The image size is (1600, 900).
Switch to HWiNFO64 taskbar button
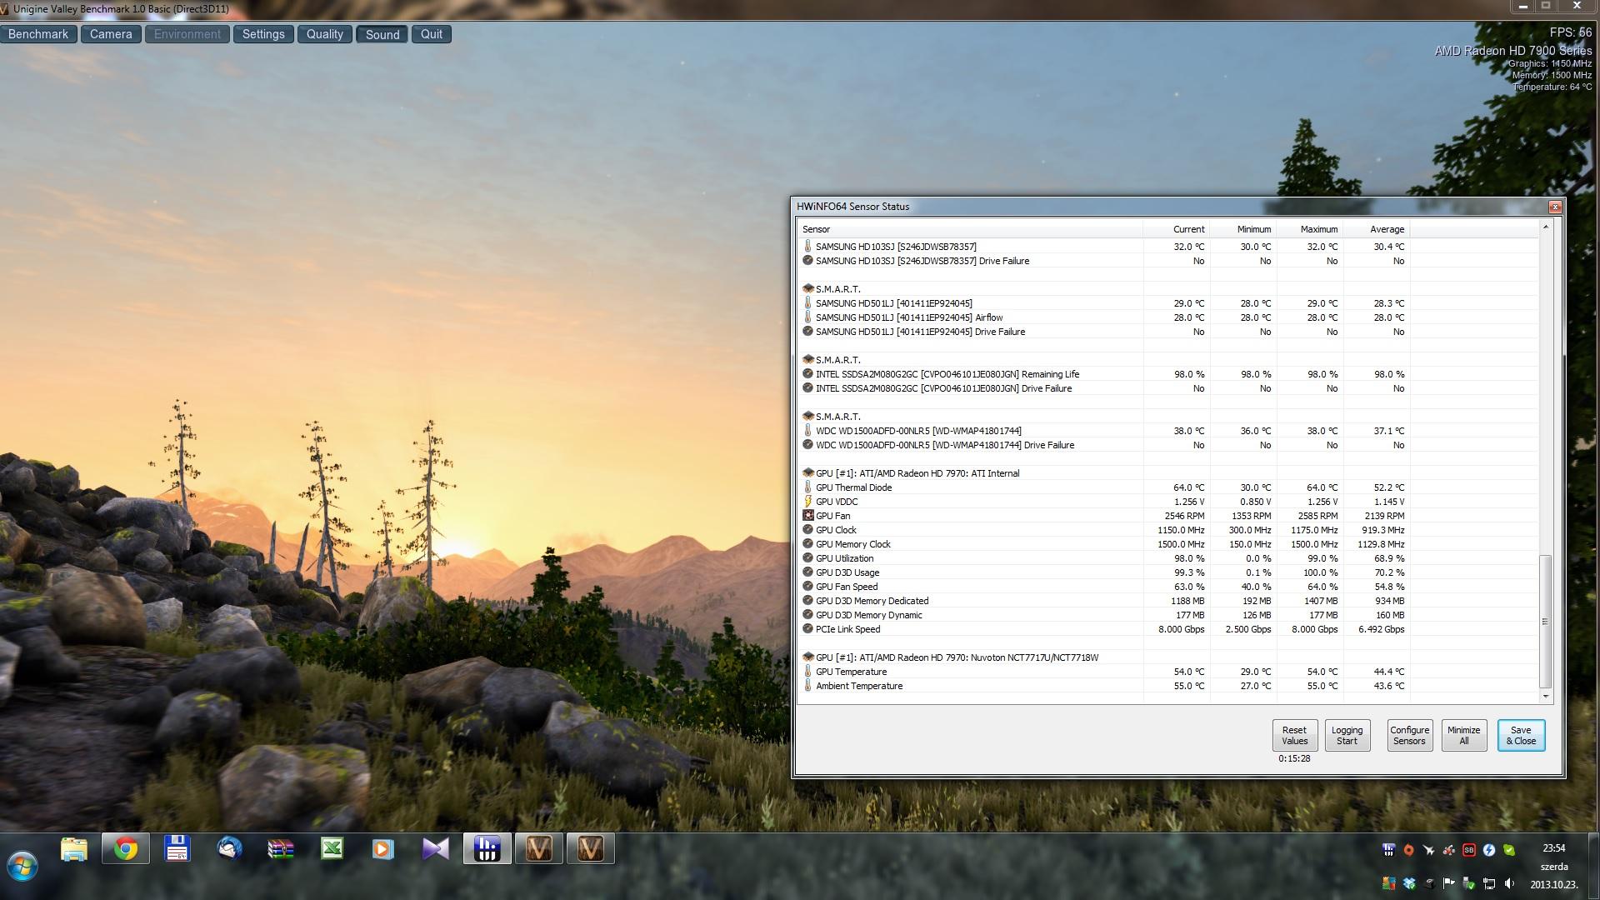pyautogui.click(x=487, y=849)
